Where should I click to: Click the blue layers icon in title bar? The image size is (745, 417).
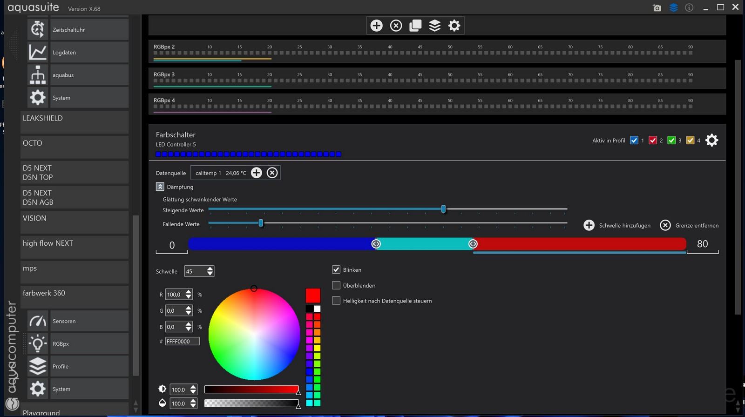pos(673,7)
